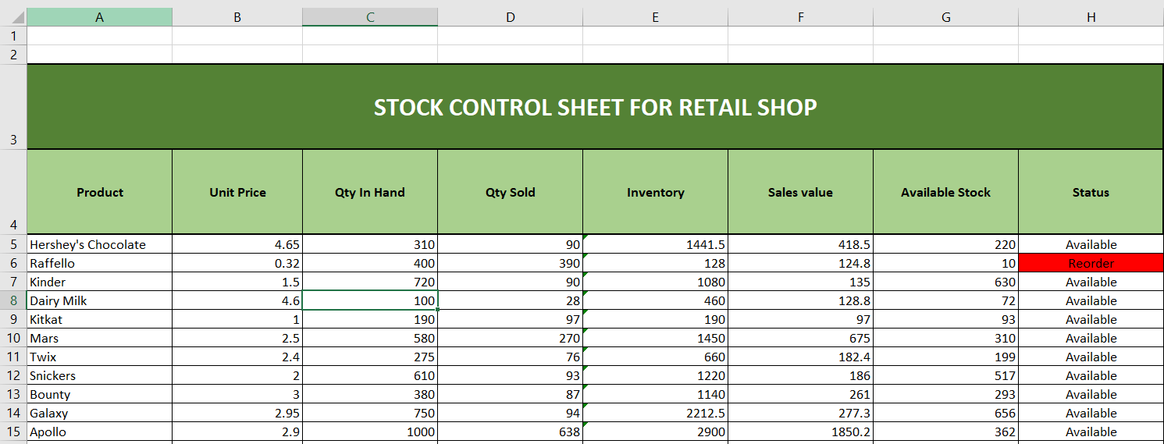Image resolution: width=1164 pixels, height=444 pixels.
Task: Select Snickers Available Stock 517
Action: 945,375
